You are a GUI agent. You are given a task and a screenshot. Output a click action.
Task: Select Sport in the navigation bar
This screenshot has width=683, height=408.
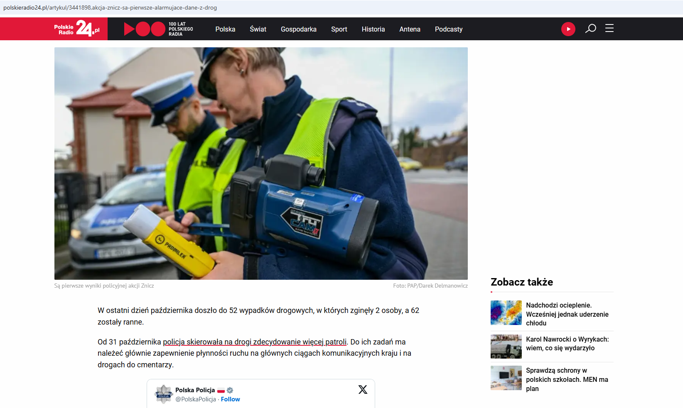pyautogui.click(x=339, y=29)
